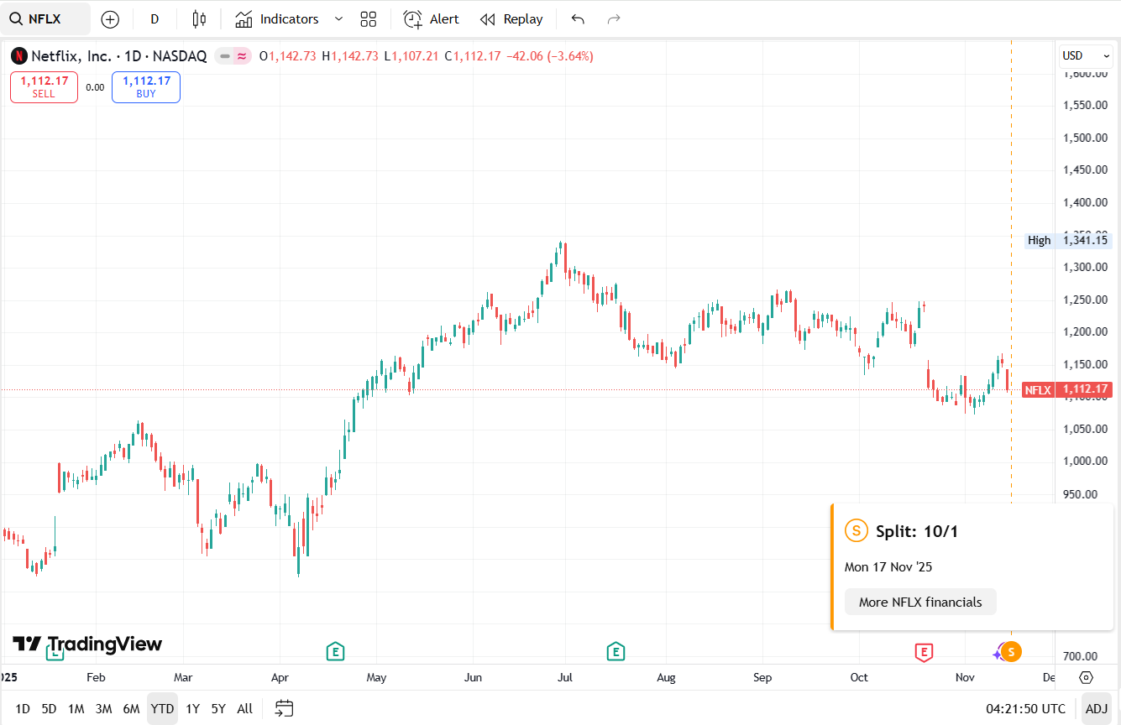1121x725 pixels.
Task: Open the candlestick chart style menu
Action: pos(199,19)
